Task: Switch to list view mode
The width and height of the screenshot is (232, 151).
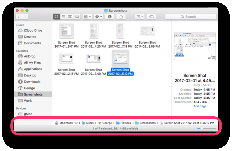Action: tap(63, 17)
